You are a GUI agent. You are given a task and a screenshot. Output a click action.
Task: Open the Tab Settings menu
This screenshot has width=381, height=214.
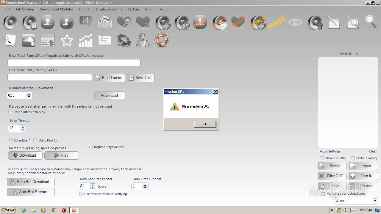pyautogui.click(x=25, y=9)
